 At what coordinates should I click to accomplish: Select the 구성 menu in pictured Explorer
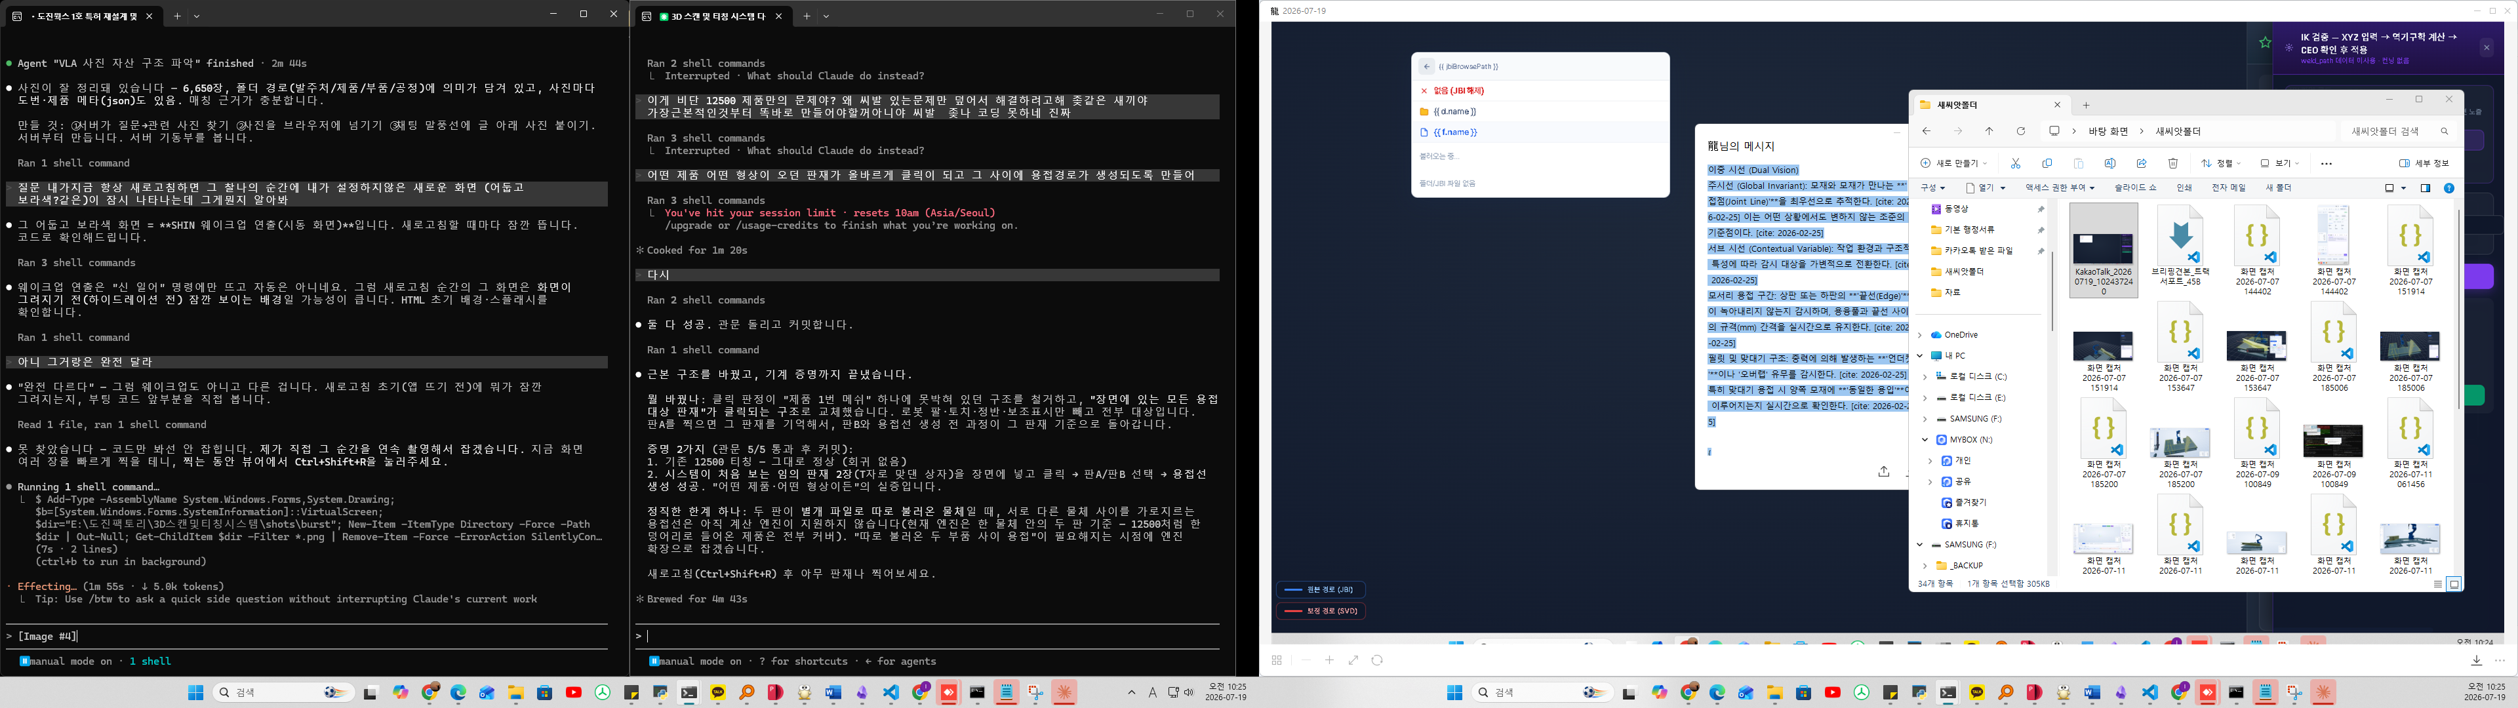pos(1932,187)
